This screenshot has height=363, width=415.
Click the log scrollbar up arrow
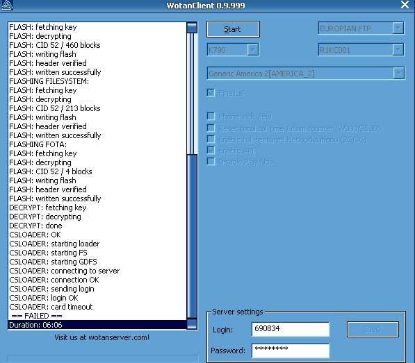[192, 28]
